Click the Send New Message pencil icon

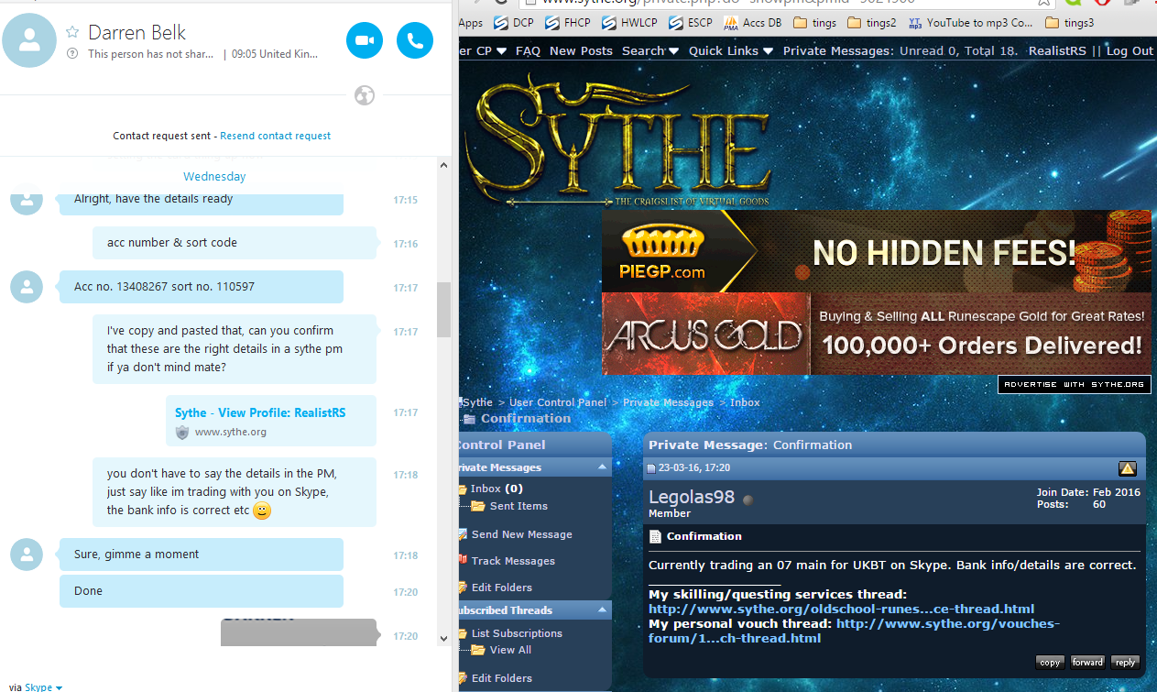464,534
